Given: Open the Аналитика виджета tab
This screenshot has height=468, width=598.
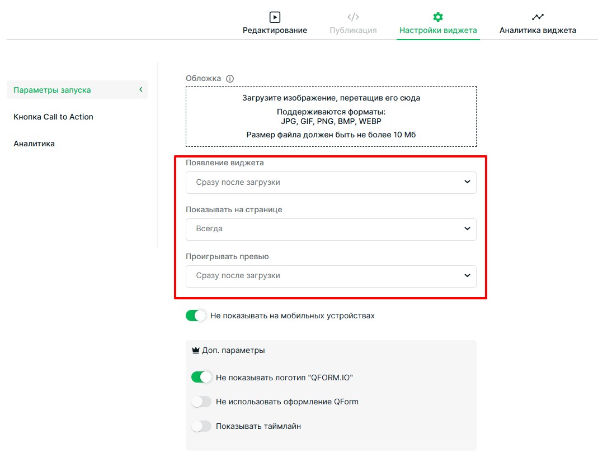Looking at the screenshot, I should pyautogui.click(x=538, y=30).
